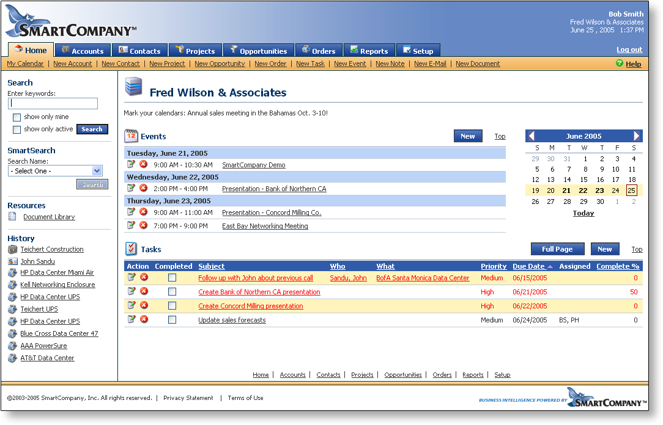Image resolution: width=663 pixels, height=425 pixels.
Task: Sort tasks by Subject column
Action: (212, 266)
